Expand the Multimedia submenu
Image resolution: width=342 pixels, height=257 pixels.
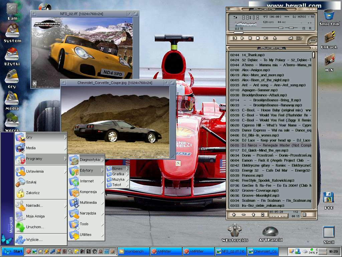87,202
